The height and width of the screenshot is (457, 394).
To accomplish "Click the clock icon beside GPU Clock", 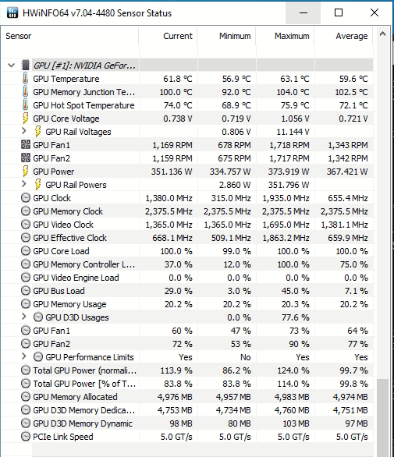I will (26, 198).
